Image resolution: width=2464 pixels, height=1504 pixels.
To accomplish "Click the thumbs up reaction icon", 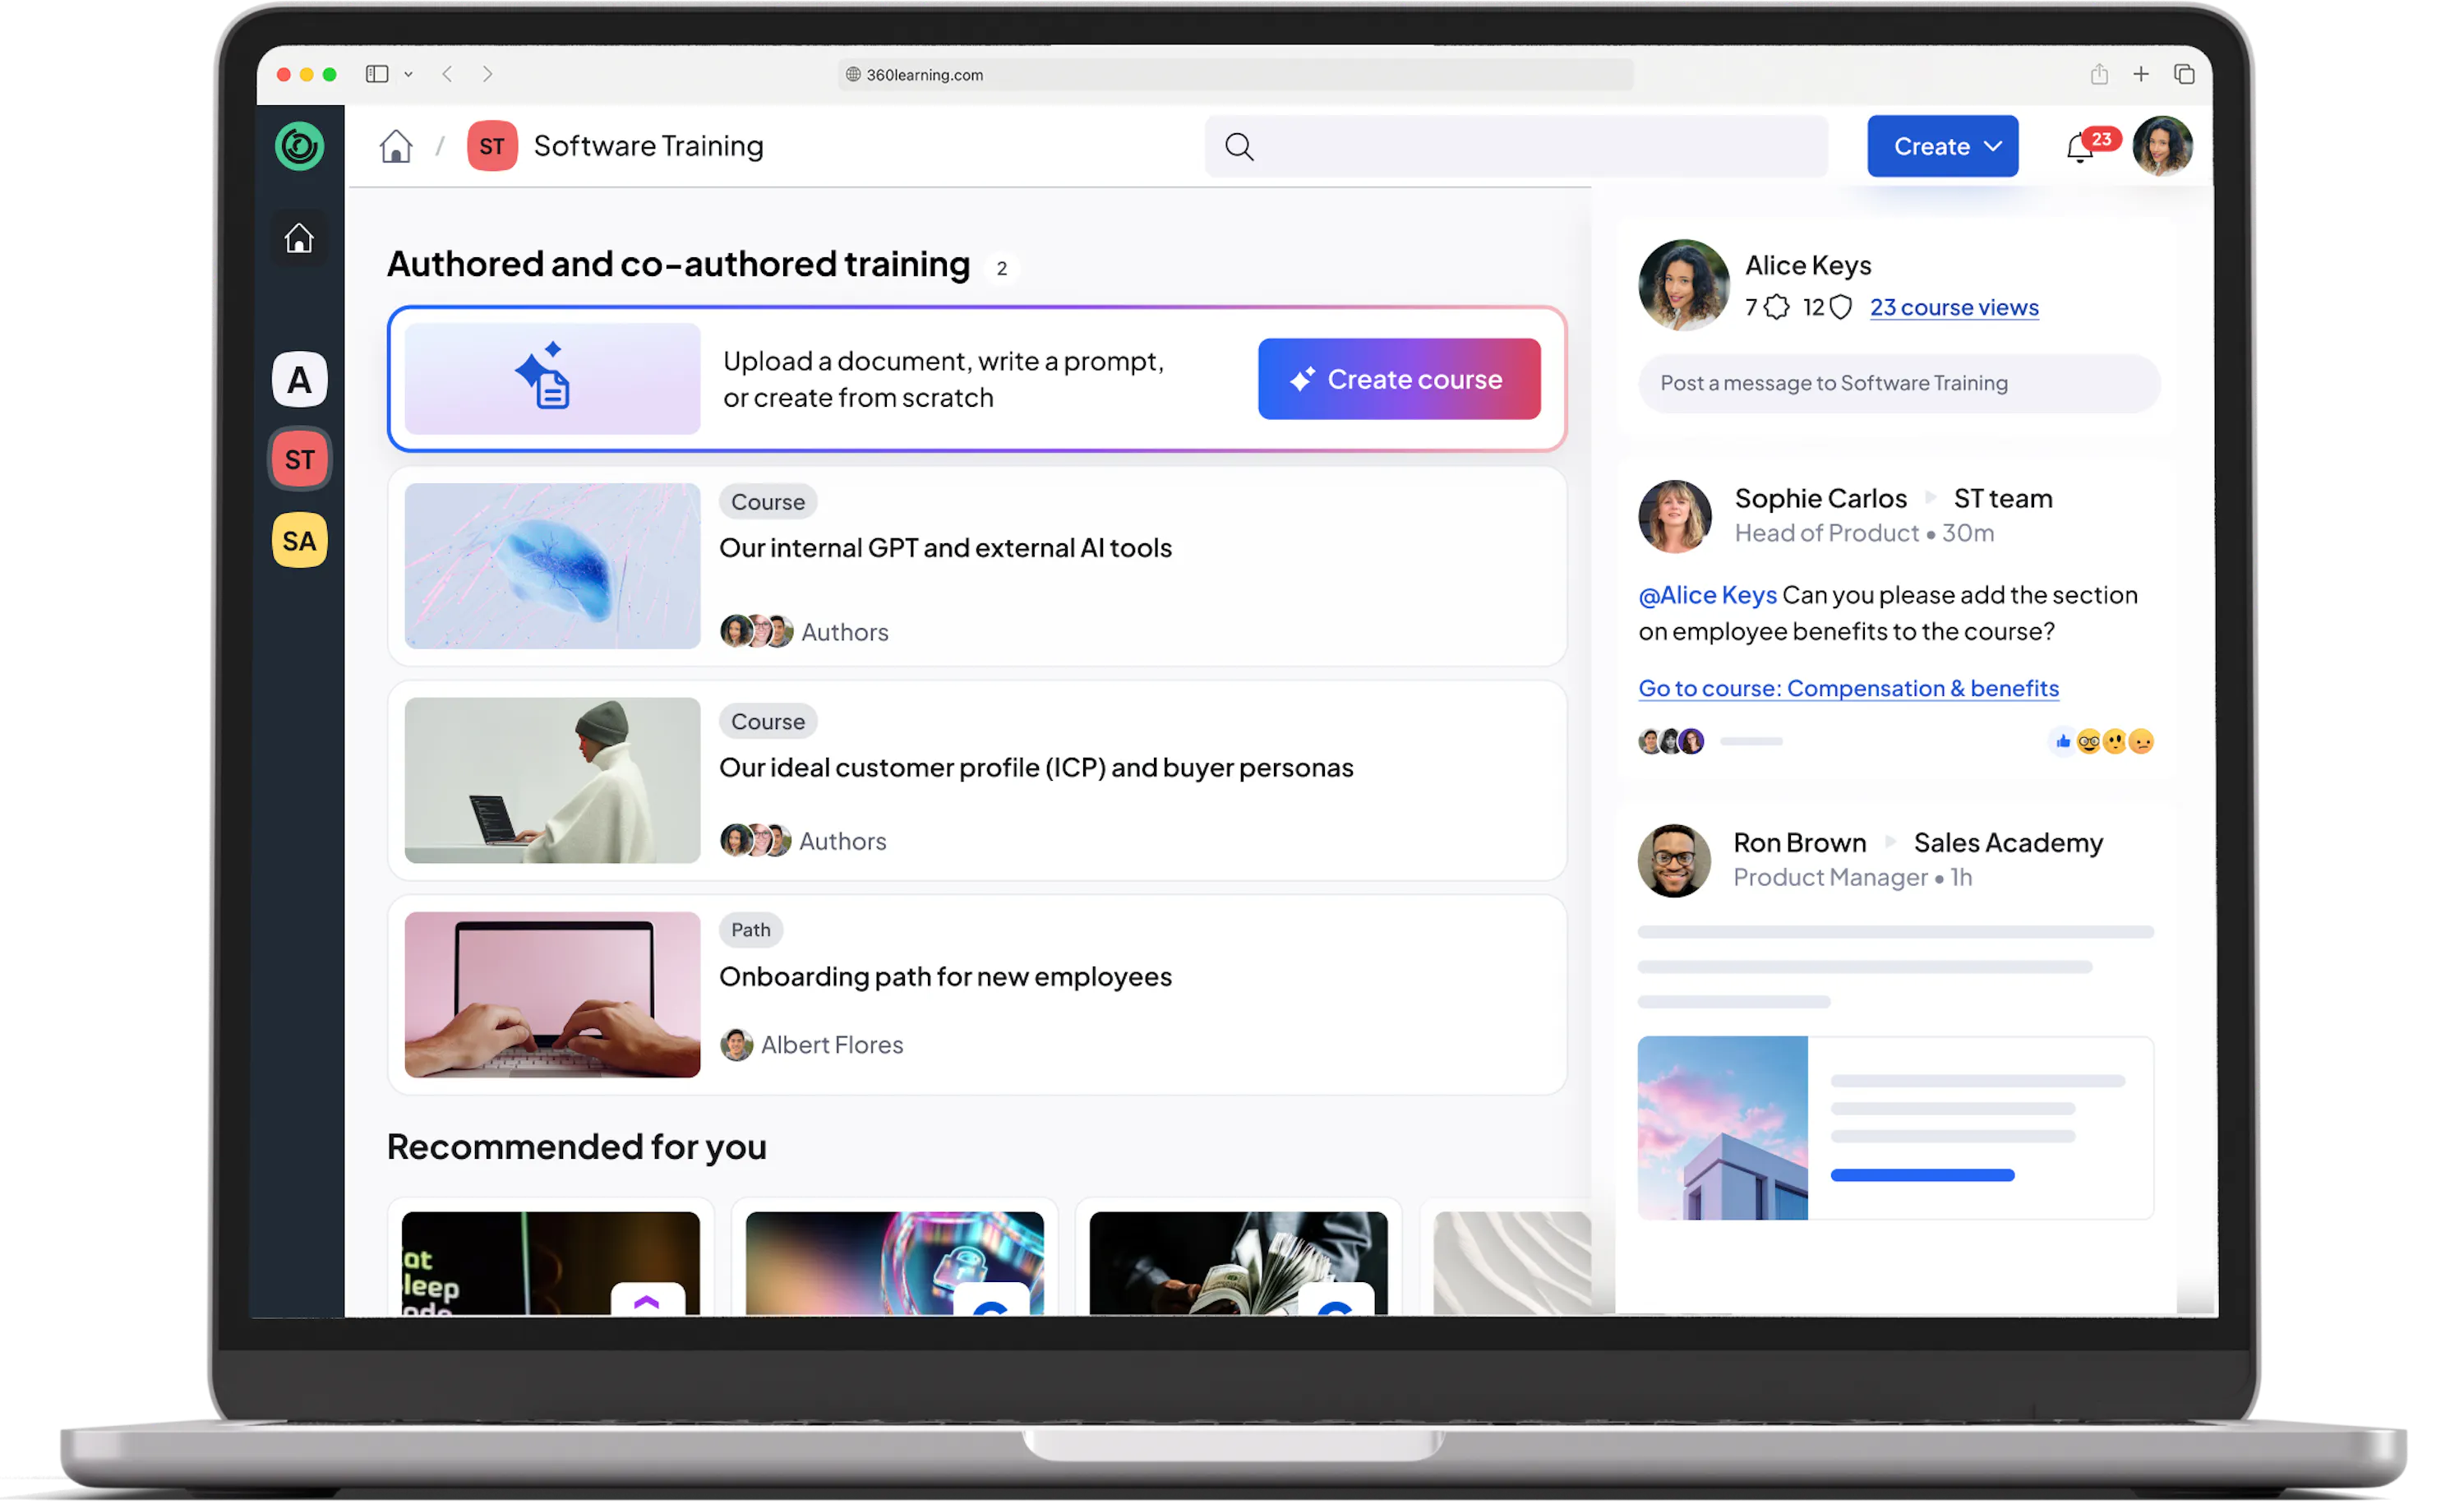I will [2062, 741].
